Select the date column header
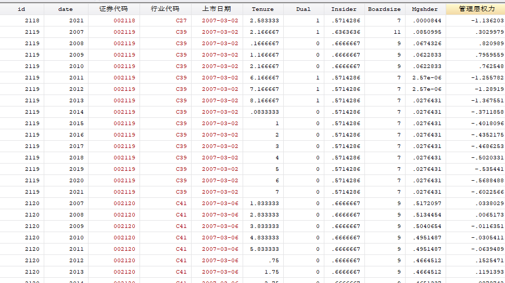505x283 pixels. pos(66,9)
